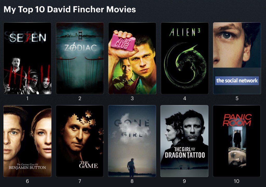
Task: Select the Benjamin Button poster
Action: pos(27,141)
